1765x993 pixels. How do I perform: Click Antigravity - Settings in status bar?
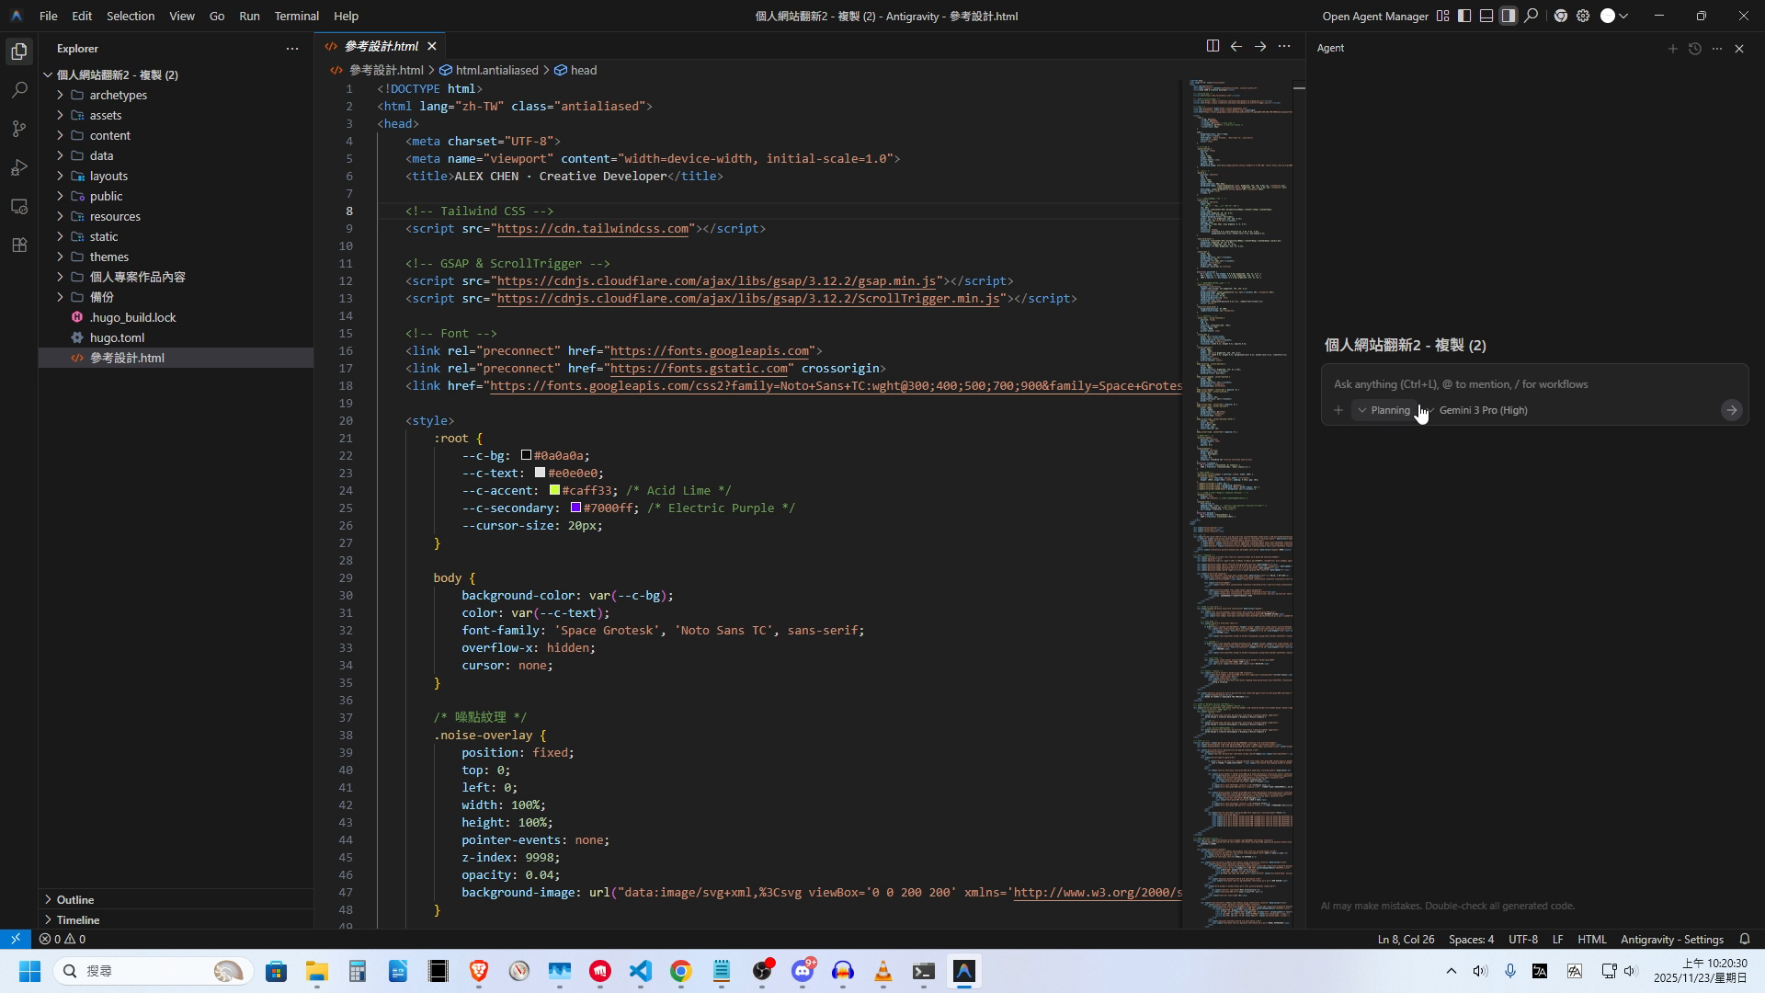(x=1671, y=939)
